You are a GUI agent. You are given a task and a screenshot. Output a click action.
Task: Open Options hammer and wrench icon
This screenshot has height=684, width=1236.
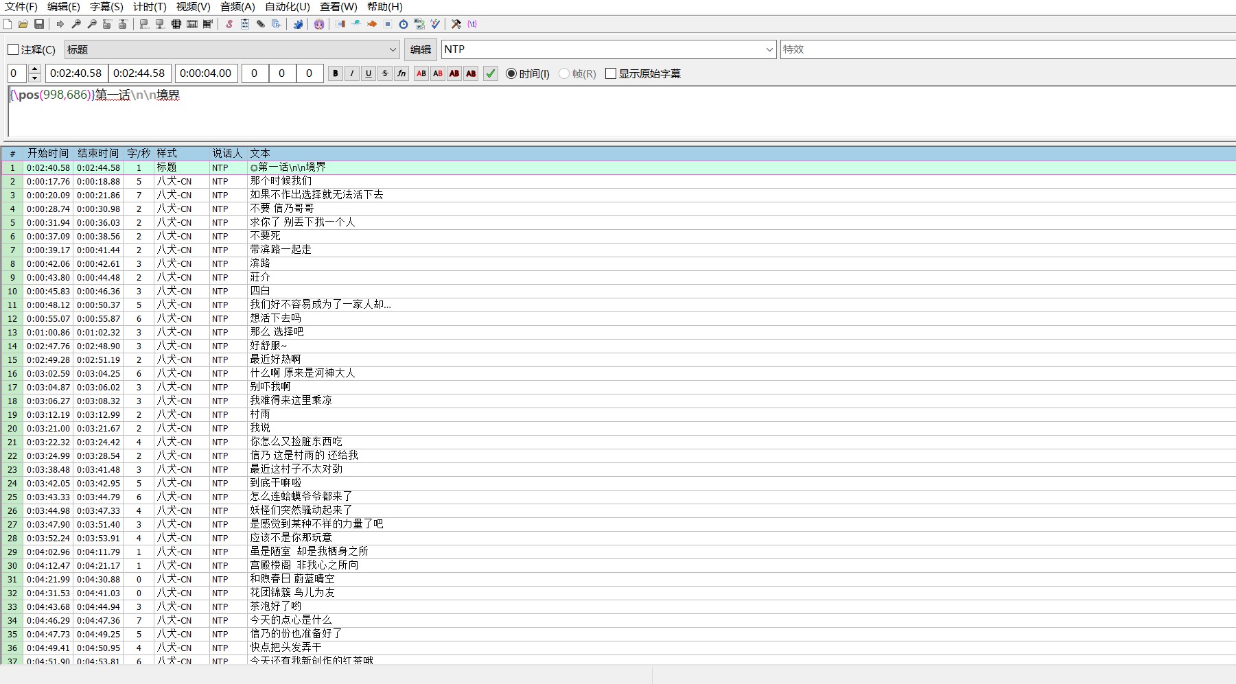tap(456, 24)
